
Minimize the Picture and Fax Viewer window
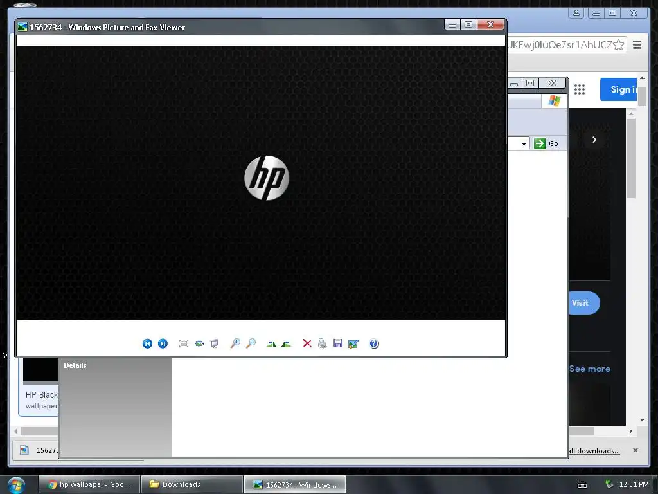(452, 25)
